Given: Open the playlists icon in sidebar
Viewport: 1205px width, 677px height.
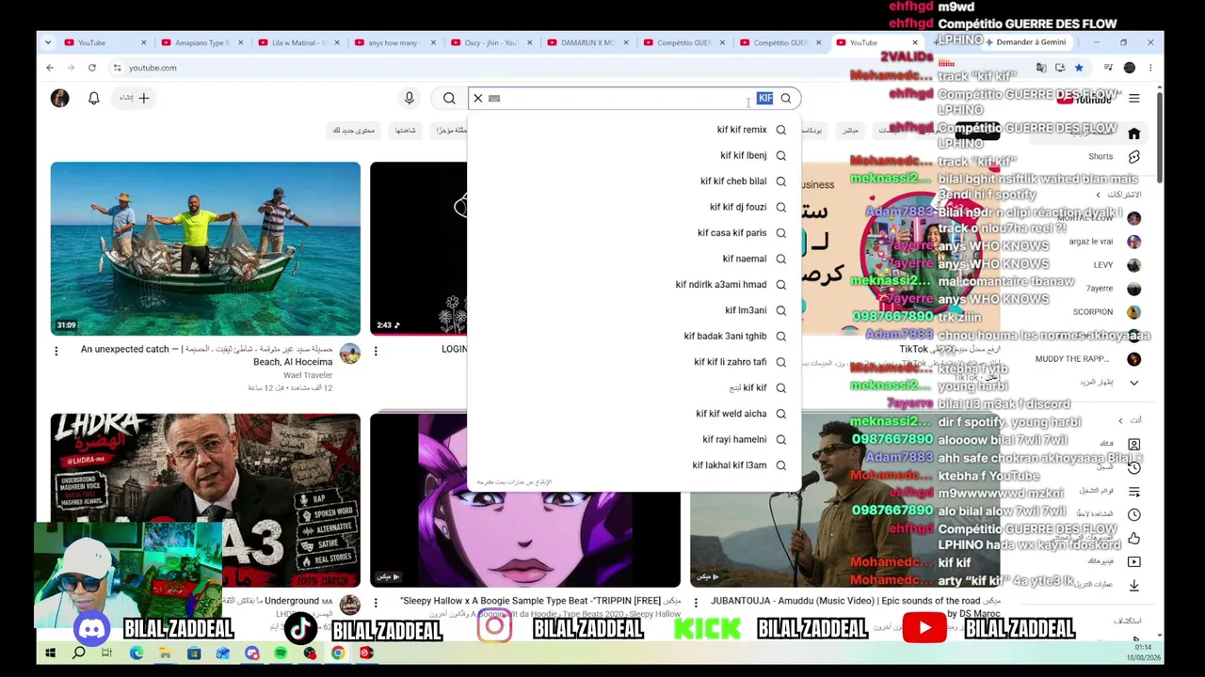Looking at the screenshot, I should (x=1134, y=491).
